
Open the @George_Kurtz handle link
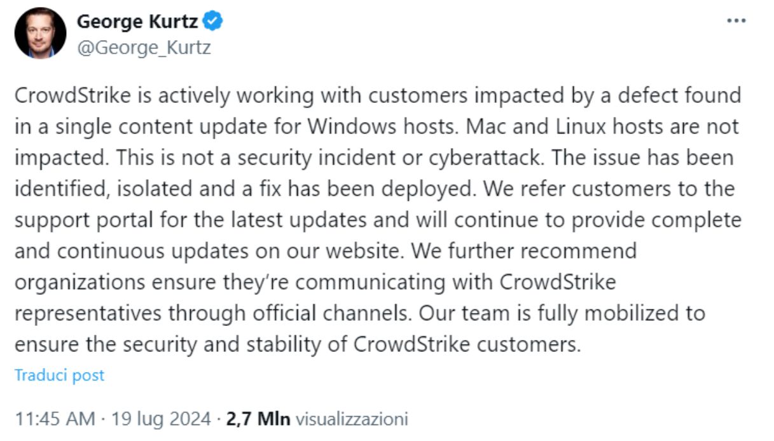(144, 48)
